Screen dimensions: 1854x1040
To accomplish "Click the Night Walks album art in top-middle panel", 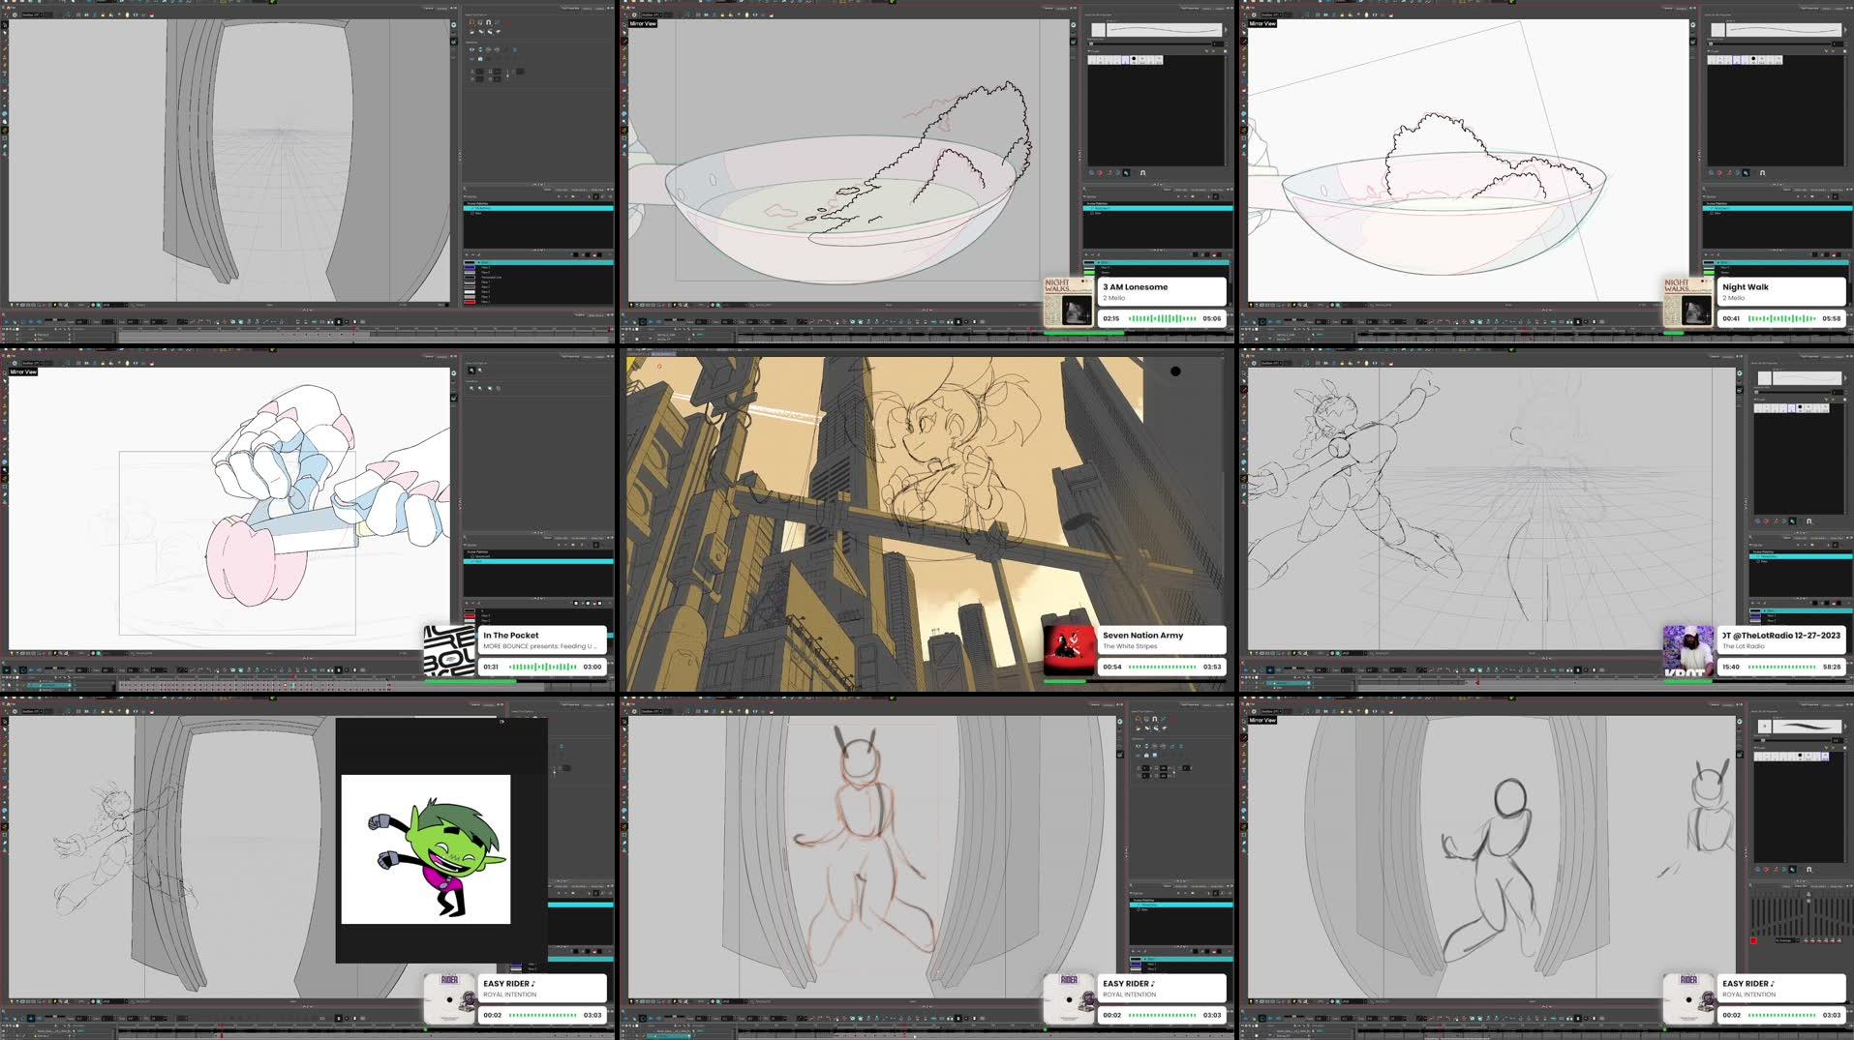I will click(1069, 301).
